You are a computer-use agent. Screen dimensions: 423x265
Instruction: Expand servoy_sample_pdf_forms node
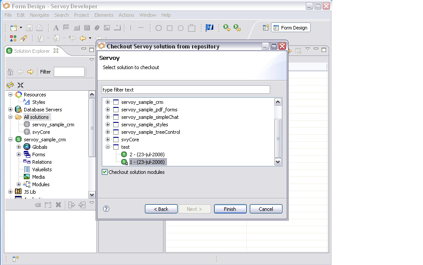[x=108, y=110]
